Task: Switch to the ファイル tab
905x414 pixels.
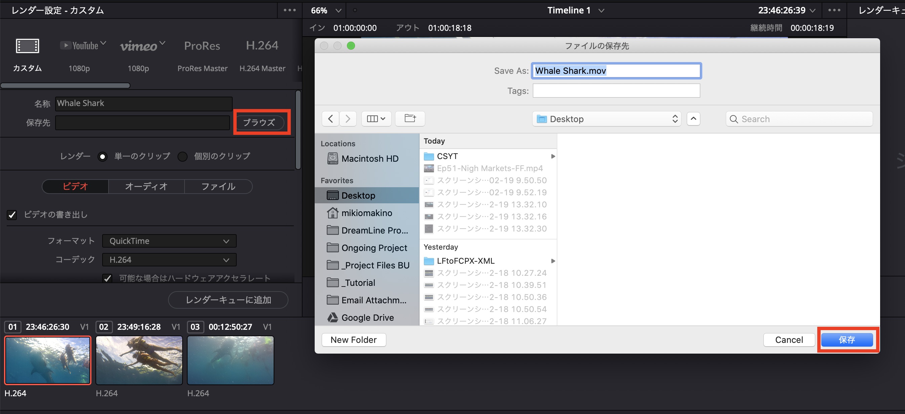Action: click(218, 187)
